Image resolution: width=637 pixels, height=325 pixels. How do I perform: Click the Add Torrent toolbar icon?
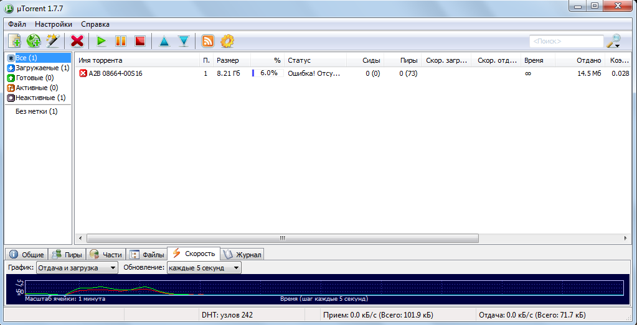click(14, 41)
